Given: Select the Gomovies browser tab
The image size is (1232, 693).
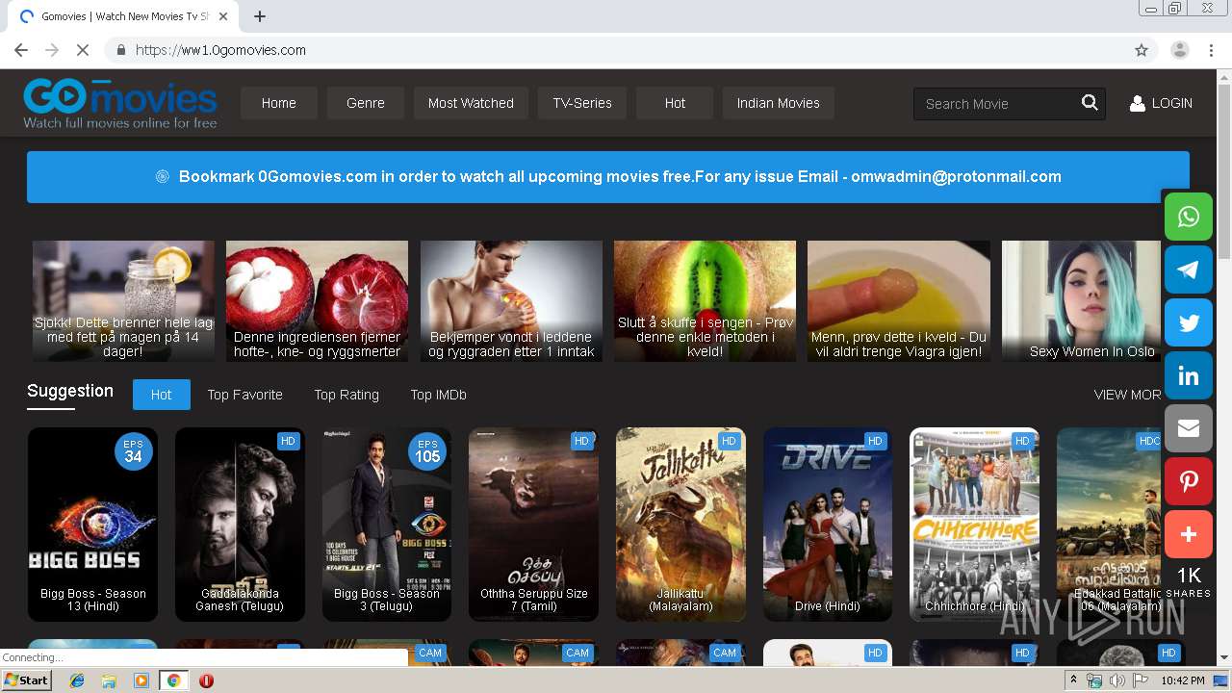Looking at the screenshot, I should [125, 16].
